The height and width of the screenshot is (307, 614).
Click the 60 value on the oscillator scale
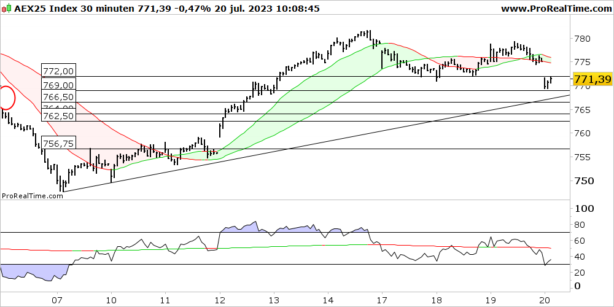[580, 241]
